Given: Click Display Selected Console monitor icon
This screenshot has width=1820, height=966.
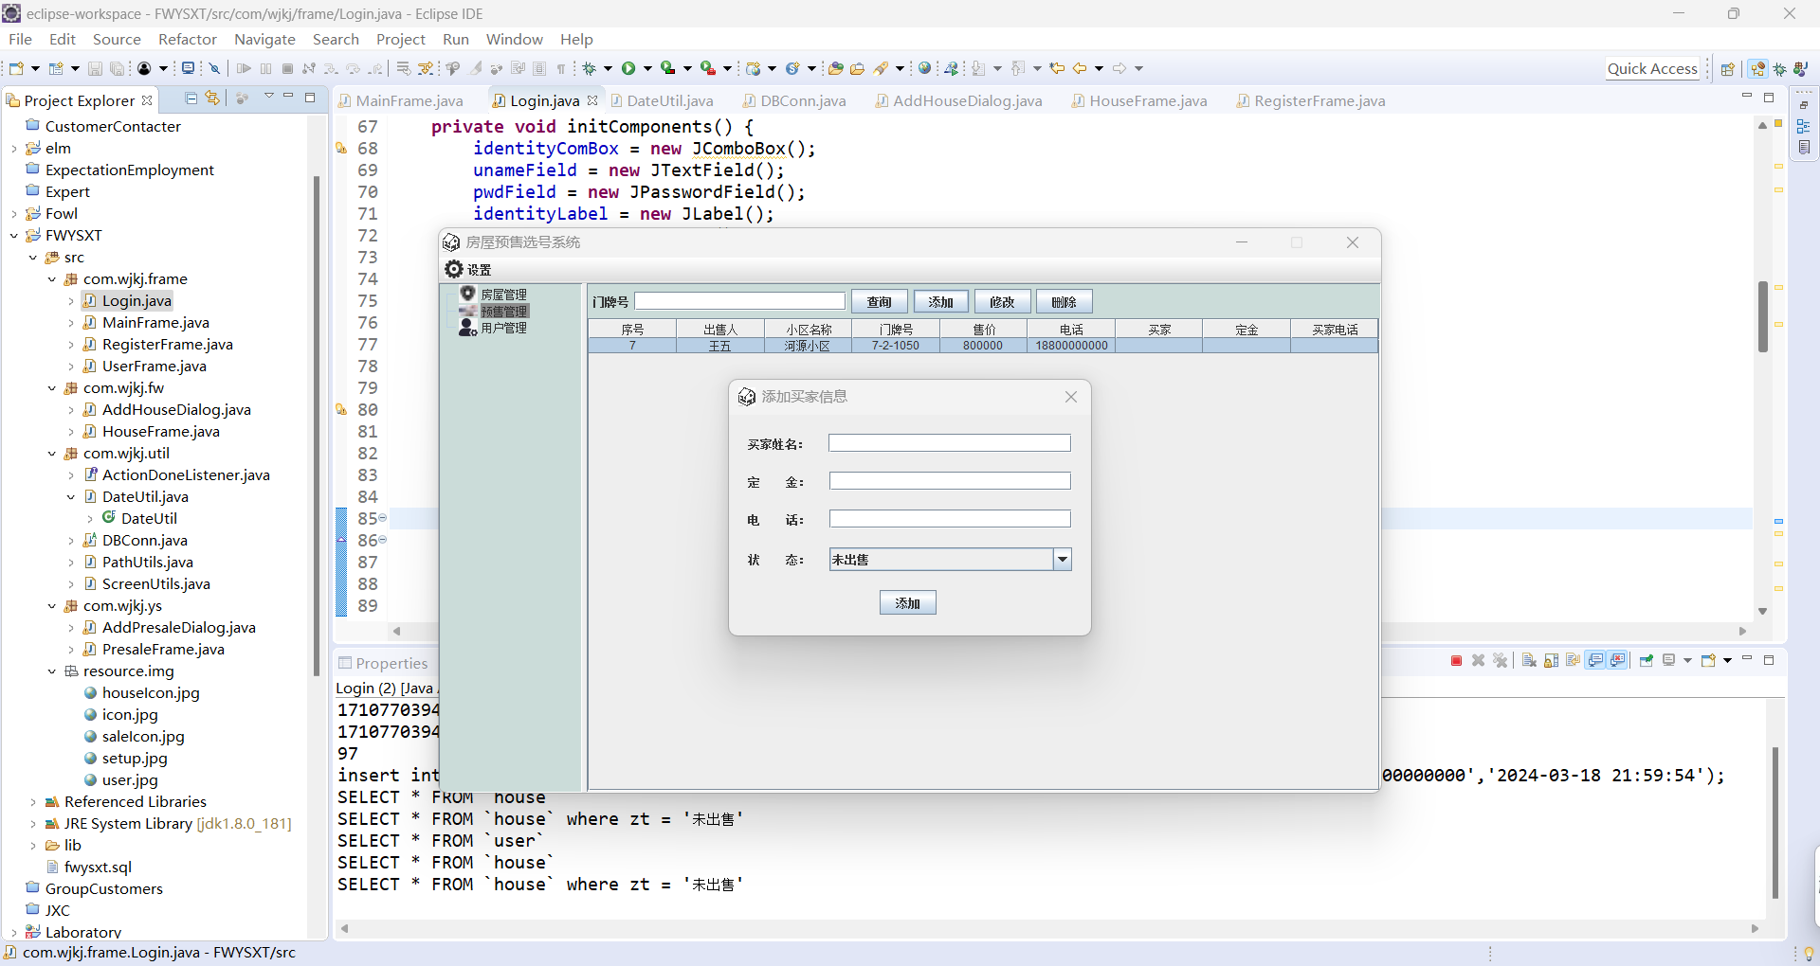Looking at the screenshot, I should coord(1668,660).
